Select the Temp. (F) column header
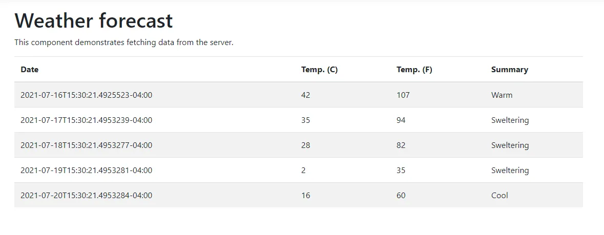 click(414, 70)
